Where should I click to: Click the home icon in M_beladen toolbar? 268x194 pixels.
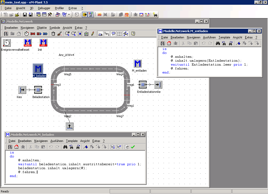click(16, 147)
